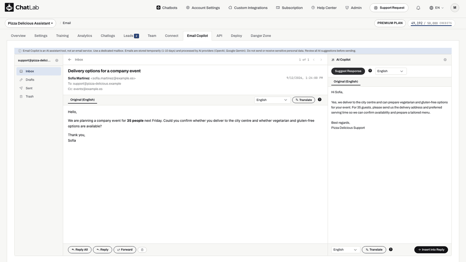Switch to API tab
This screenshot has width=466, height=262.
pyautogui.click(x=219, y=36)
